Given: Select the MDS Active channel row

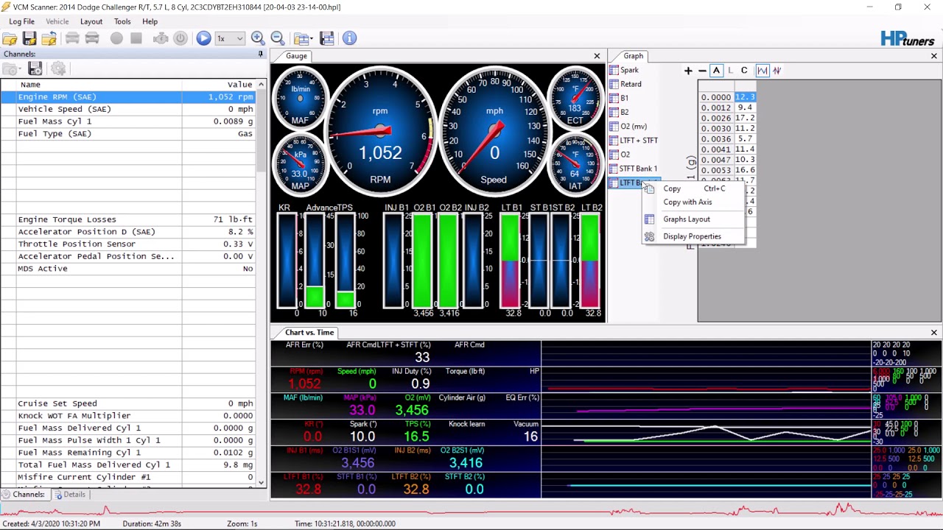Looking at the screenshot, I should 128,269.
